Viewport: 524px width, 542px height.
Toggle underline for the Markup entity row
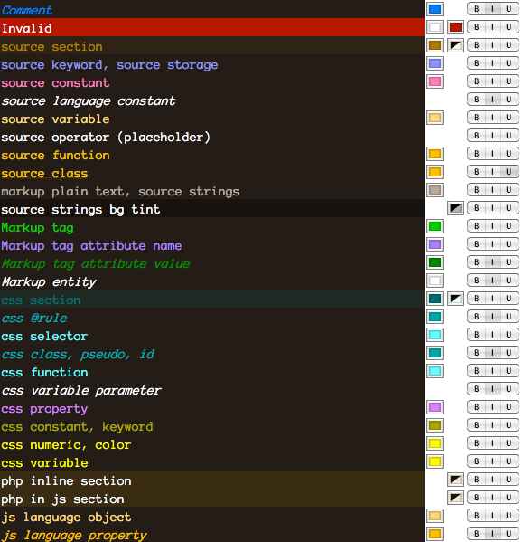point(510,281)
